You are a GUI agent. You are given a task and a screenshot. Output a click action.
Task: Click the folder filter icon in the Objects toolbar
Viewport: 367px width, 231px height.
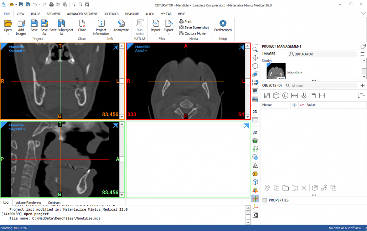(x=313, y=95)
